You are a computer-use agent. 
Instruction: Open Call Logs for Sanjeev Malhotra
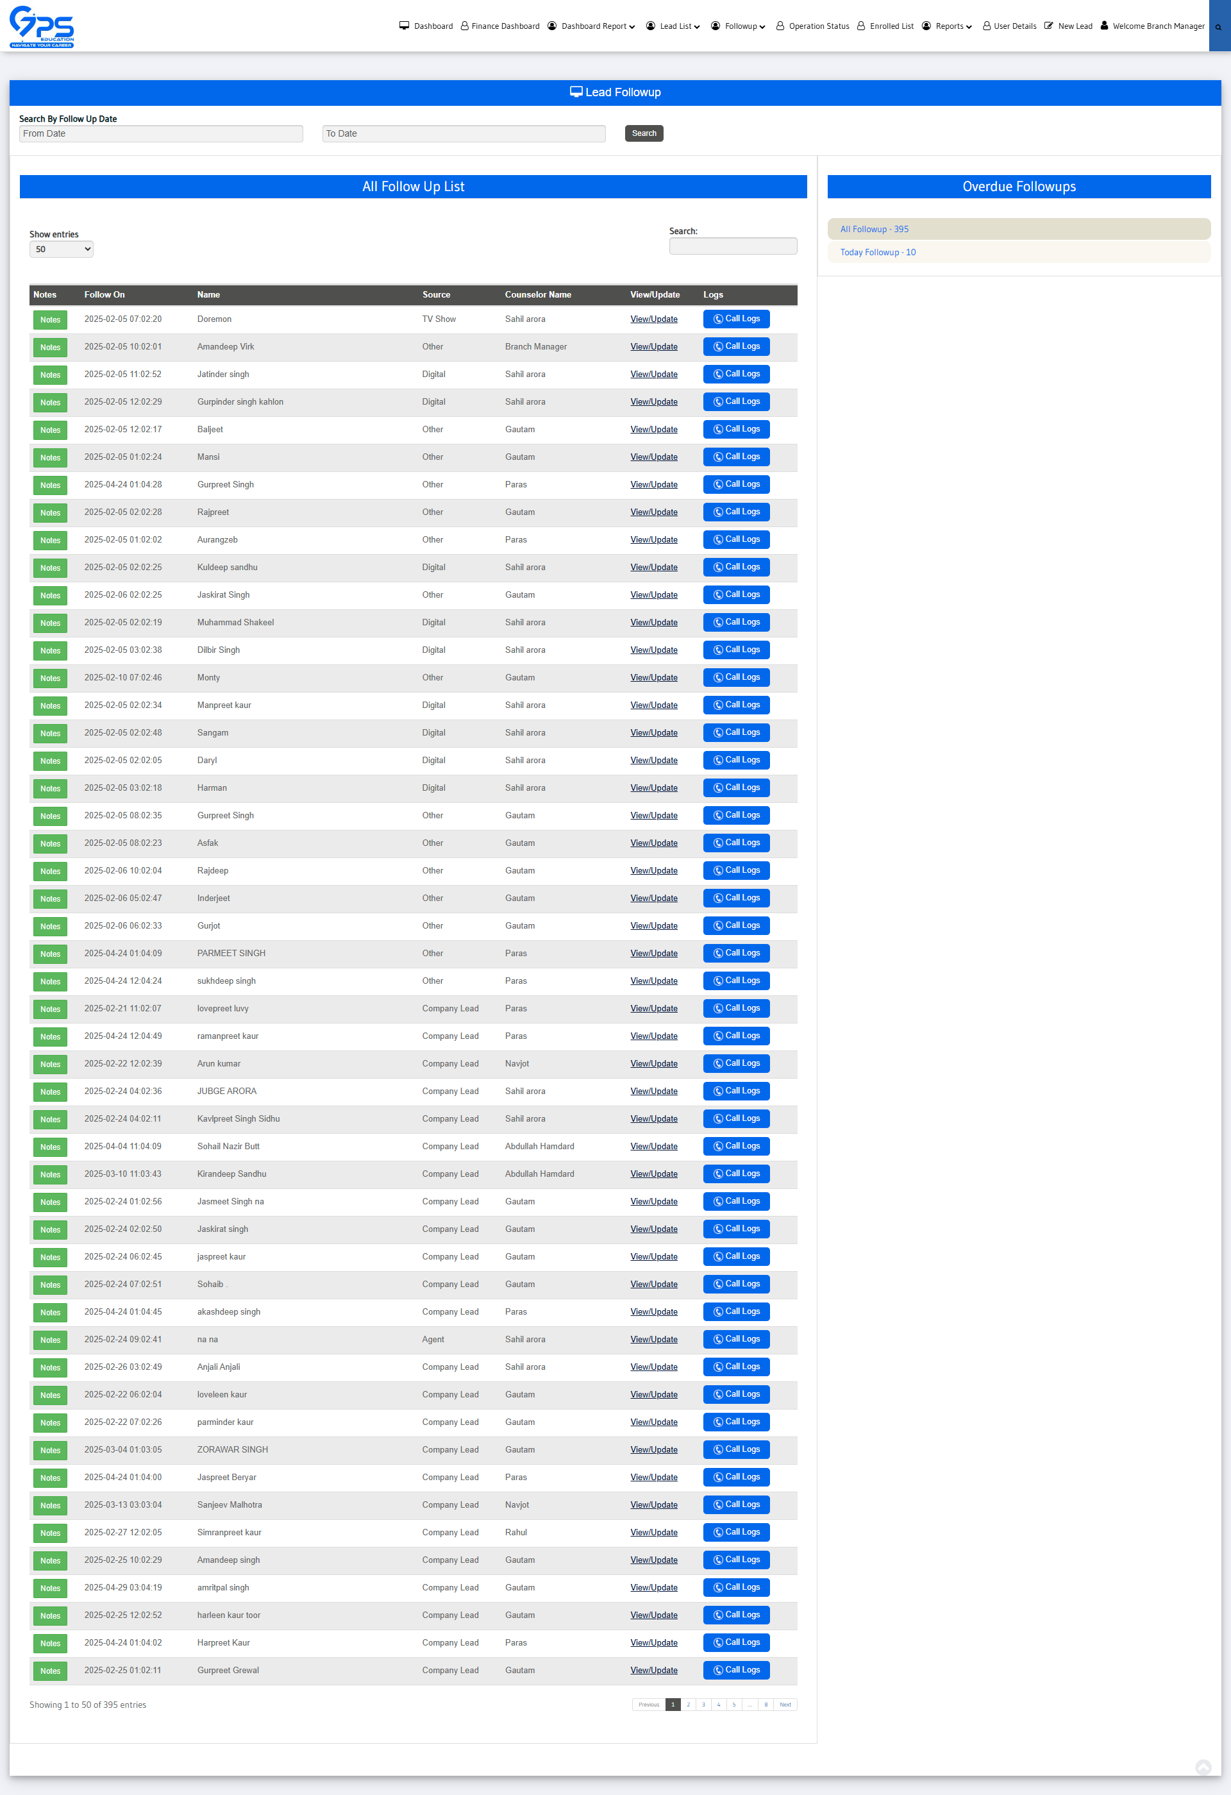coord(736,1505)
